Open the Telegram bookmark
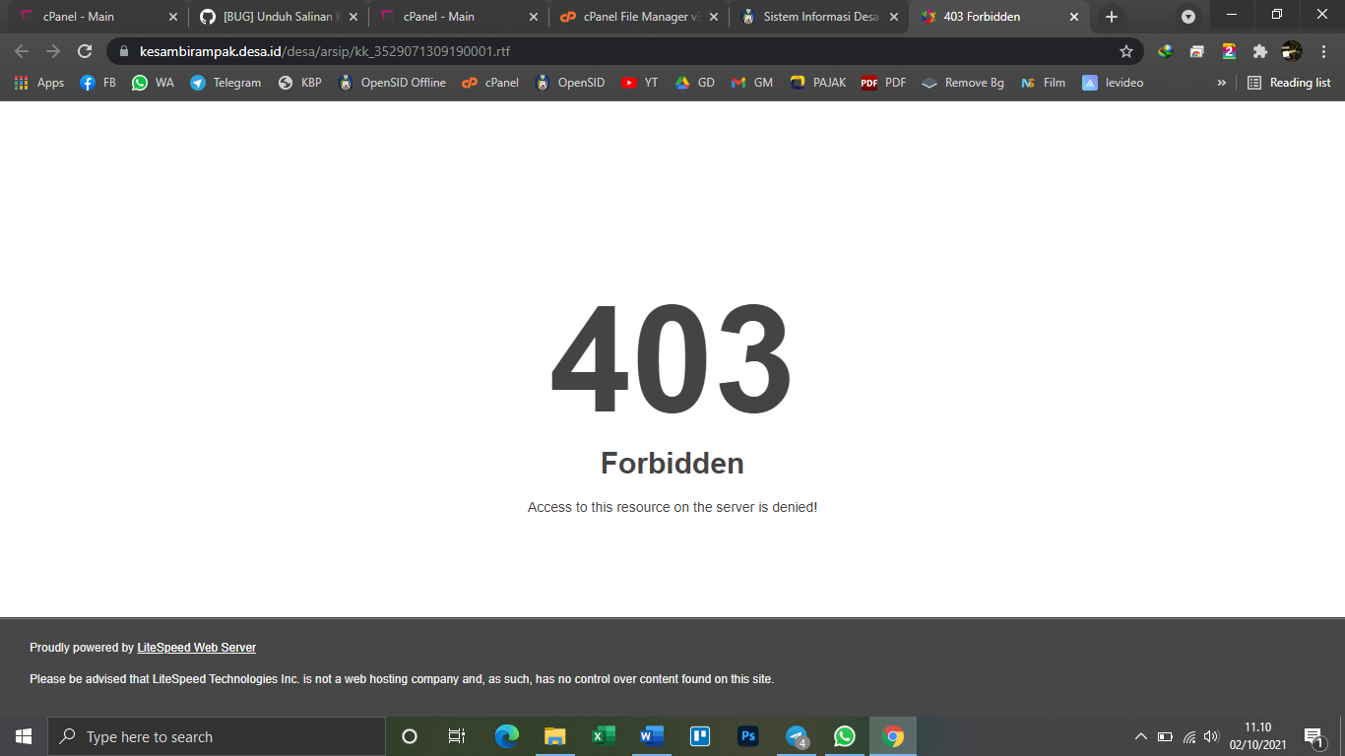1345x756 pixels. click(225, 83)
